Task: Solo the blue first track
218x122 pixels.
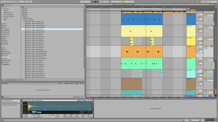Action: click(x=210, y=14)
